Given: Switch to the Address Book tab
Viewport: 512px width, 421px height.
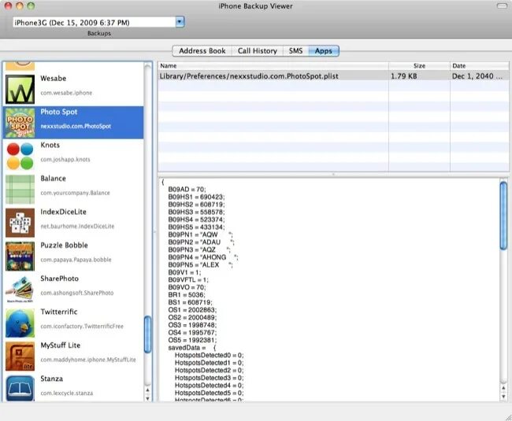Looking at the screenshot, I should pyautogui.click(x=202, y=51).
